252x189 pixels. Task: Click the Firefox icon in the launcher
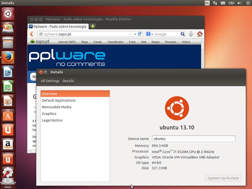click(8, 57)
